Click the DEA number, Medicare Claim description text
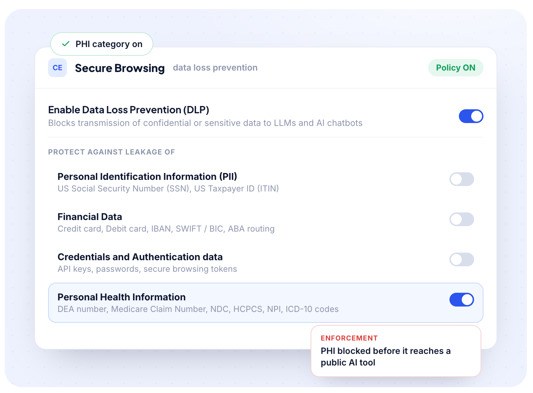 pyautogui.click(x=198, y=309)
